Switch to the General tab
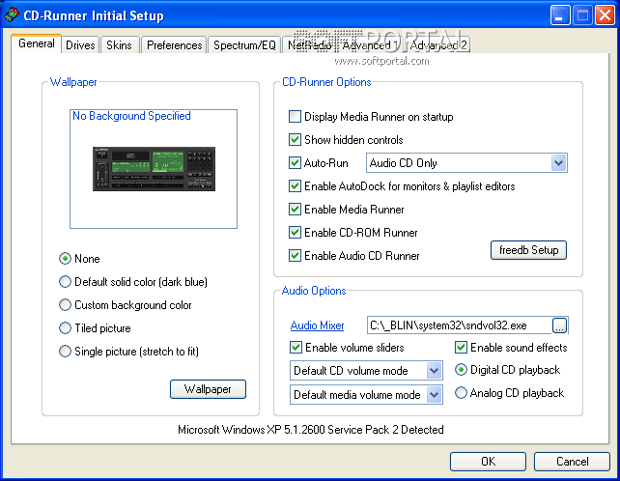The height and width of the screenshot is (481, 620). tap(37, 43)
